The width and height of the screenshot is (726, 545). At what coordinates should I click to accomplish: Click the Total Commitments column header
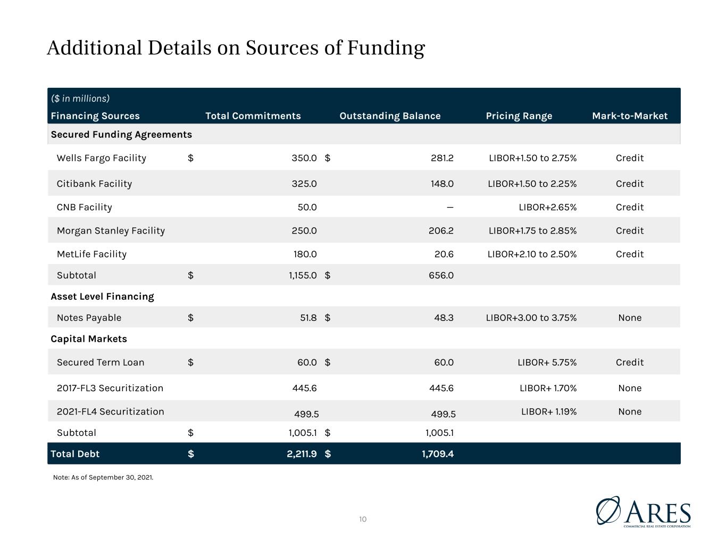(x=253, y=116)
